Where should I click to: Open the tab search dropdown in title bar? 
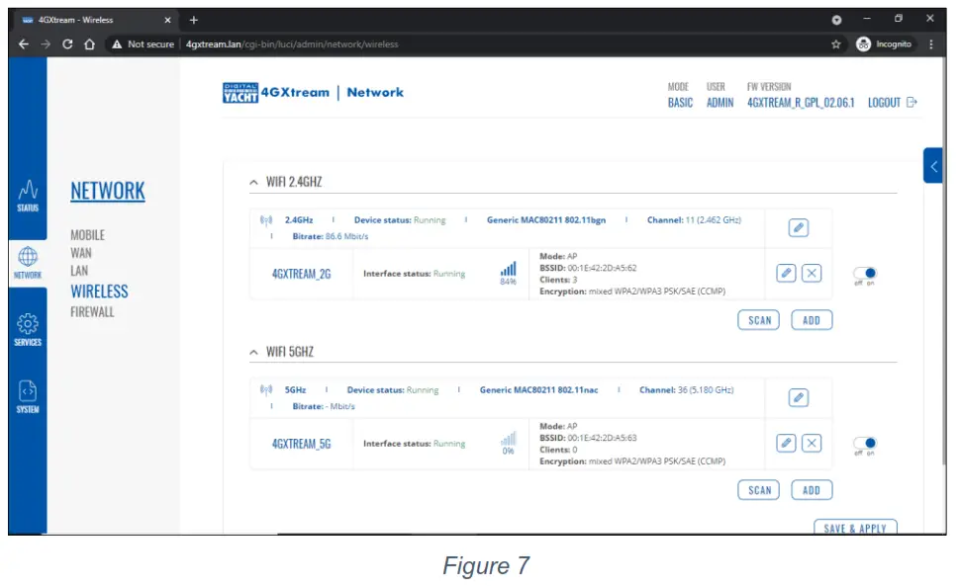click(836, 20)
